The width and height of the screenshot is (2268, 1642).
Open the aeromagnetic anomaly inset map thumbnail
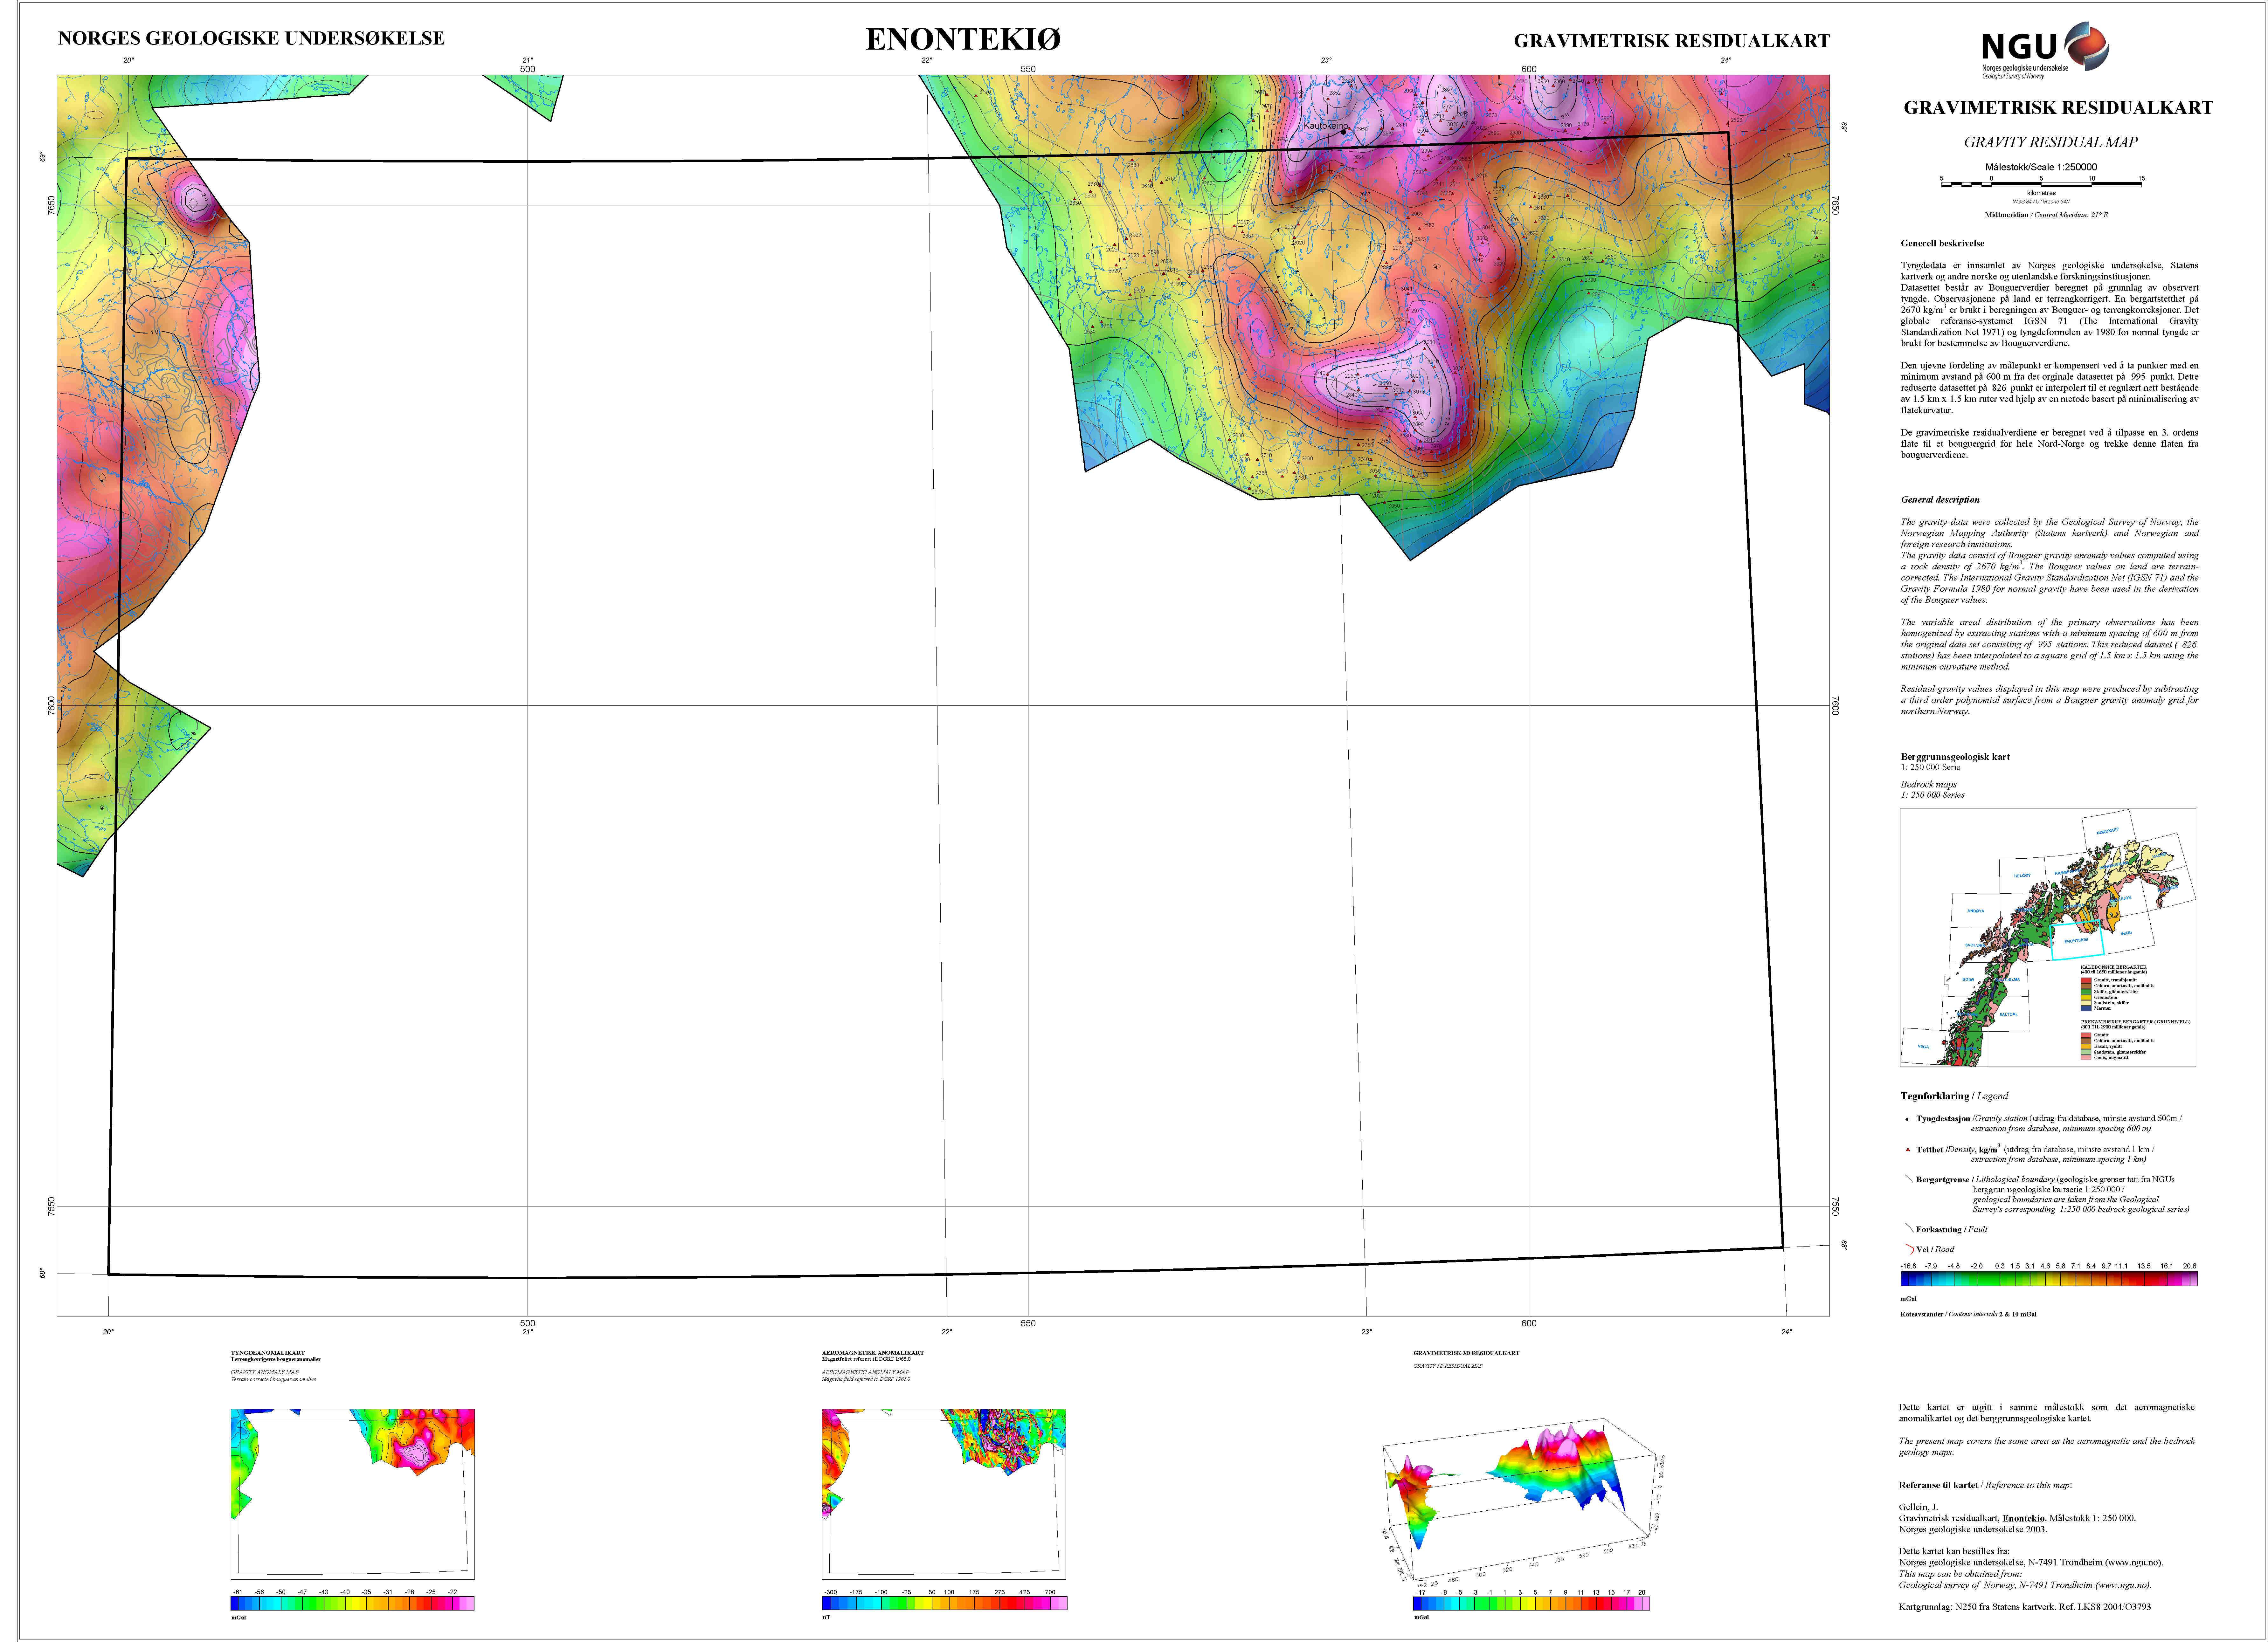(944, 1494)
